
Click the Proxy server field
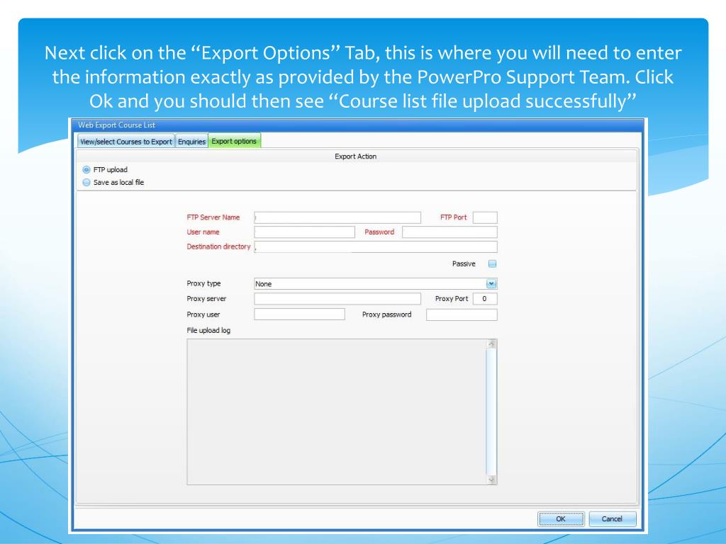337,299
